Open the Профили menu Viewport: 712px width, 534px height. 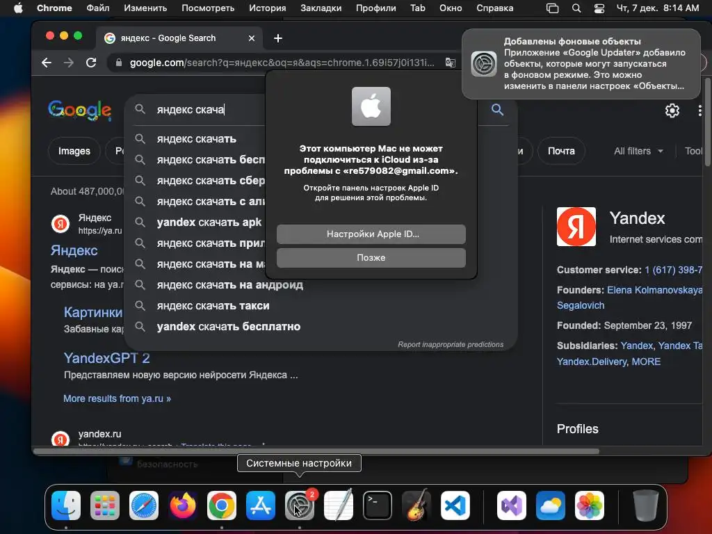pyautogui.click(x=376, y=8)
